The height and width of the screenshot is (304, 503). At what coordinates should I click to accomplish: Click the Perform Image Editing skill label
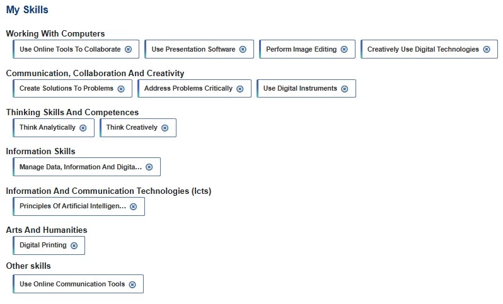pos(301,49)
